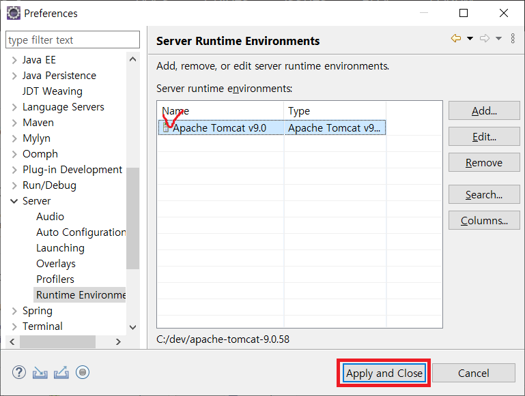This screenshot has width=525, height=396.
Task: Select Audio under Server
Action: tap(50, 217)
